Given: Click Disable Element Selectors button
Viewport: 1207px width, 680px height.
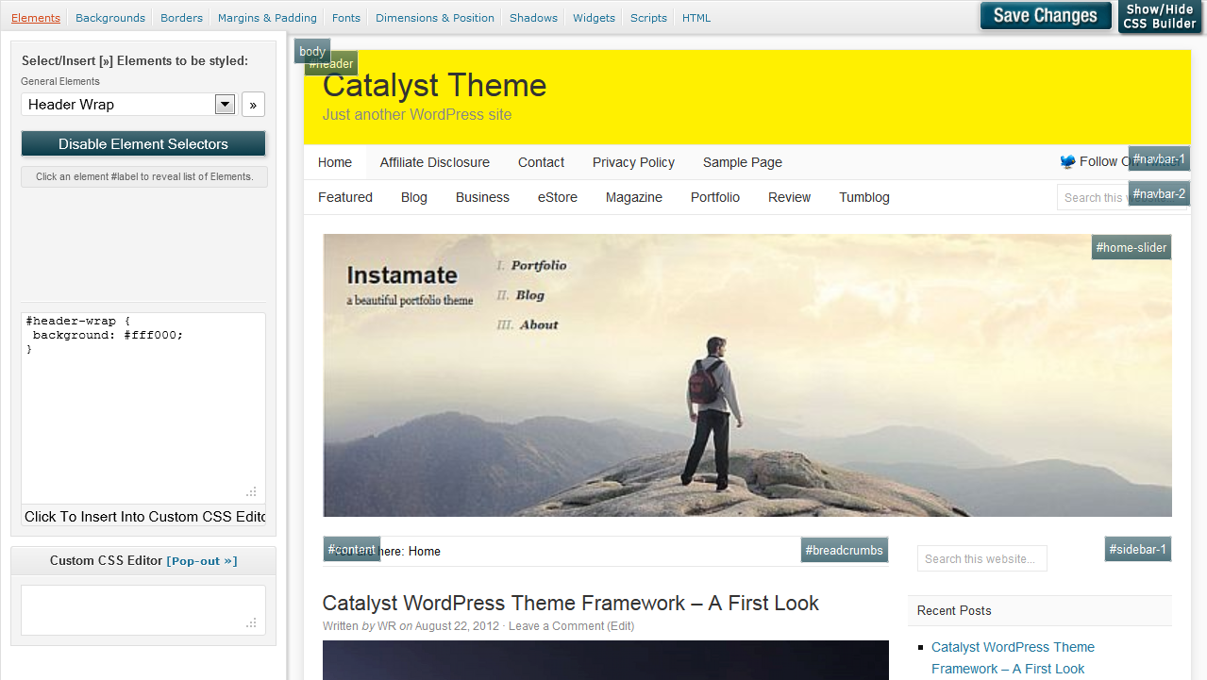Looking at the screenshot, I should coord(143,144).
